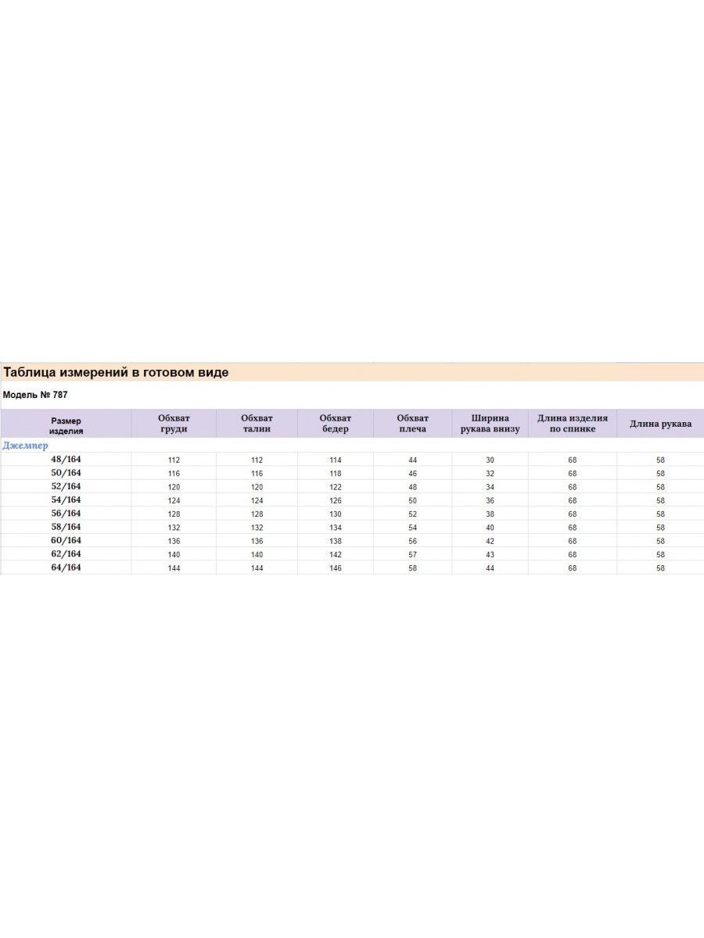Select shoulder value 57 for size 62/164
The image size is (704, 938).
pos(412,555)
